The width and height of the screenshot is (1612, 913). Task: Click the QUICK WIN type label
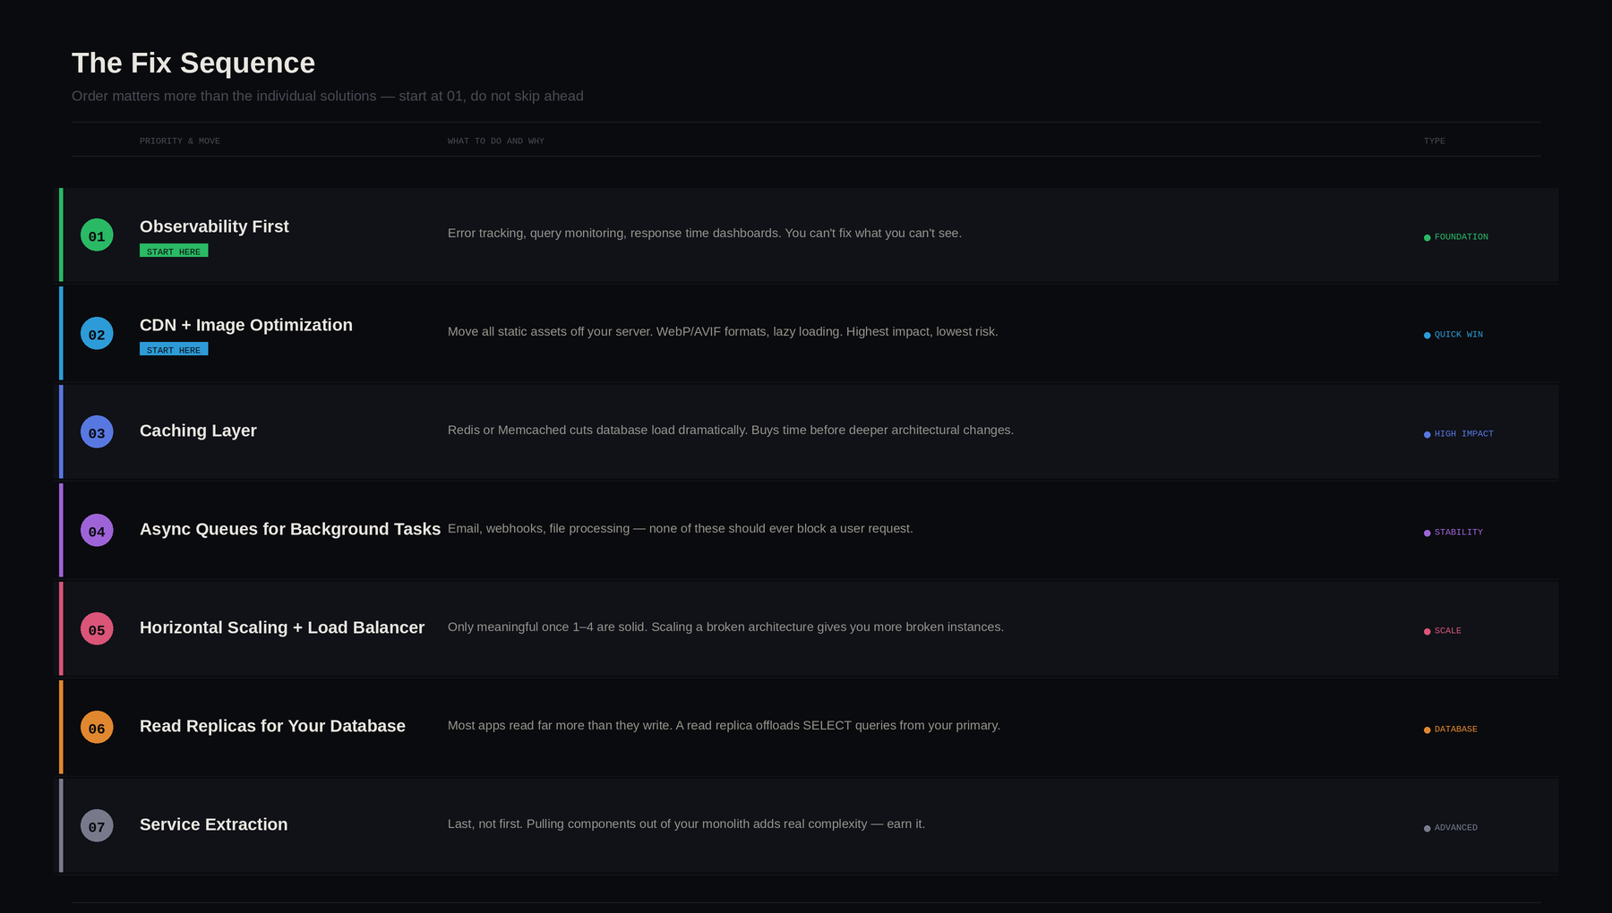(x=1458, y=335)
